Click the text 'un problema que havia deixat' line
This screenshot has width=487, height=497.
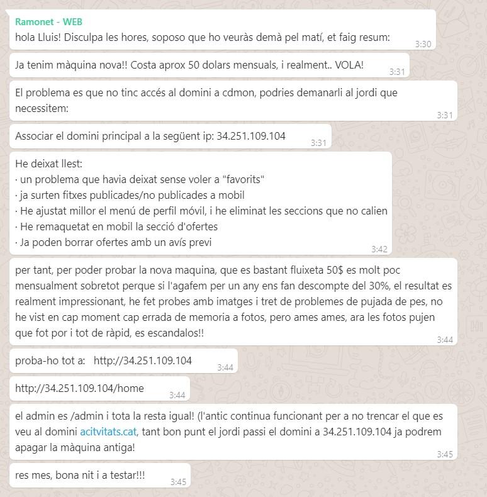pos(140,179)
